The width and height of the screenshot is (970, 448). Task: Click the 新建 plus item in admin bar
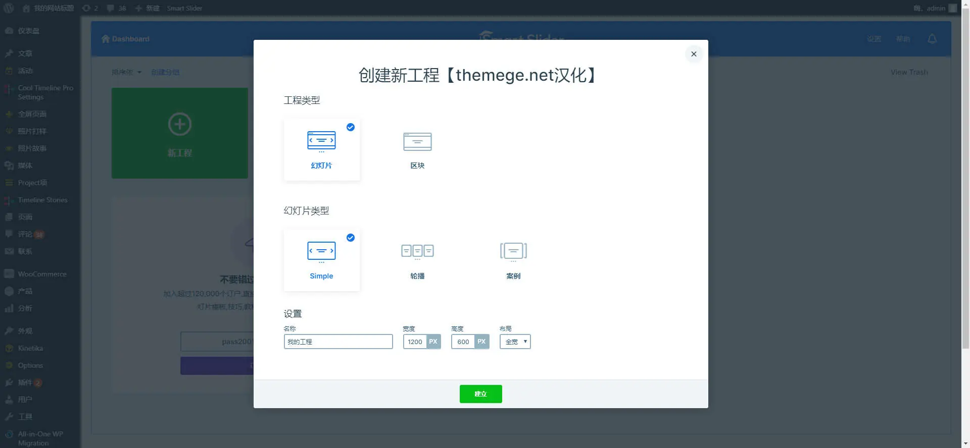pos(148,8)
